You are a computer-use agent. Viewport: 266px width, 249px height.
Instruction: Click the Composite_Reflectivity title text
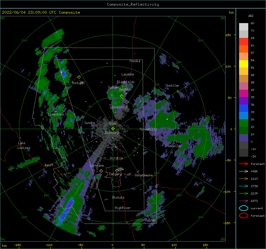pyautogui.click(x=133, y=4)
